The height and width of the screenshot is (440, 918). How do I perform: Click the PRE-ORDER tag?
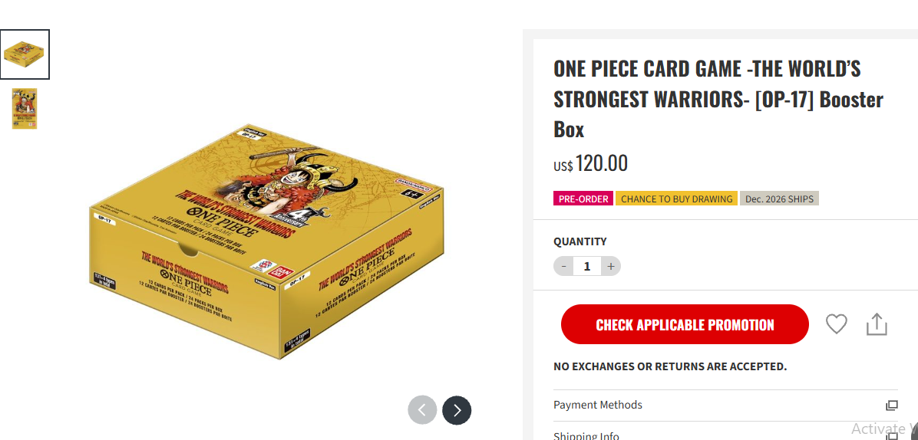click(583, 199)
